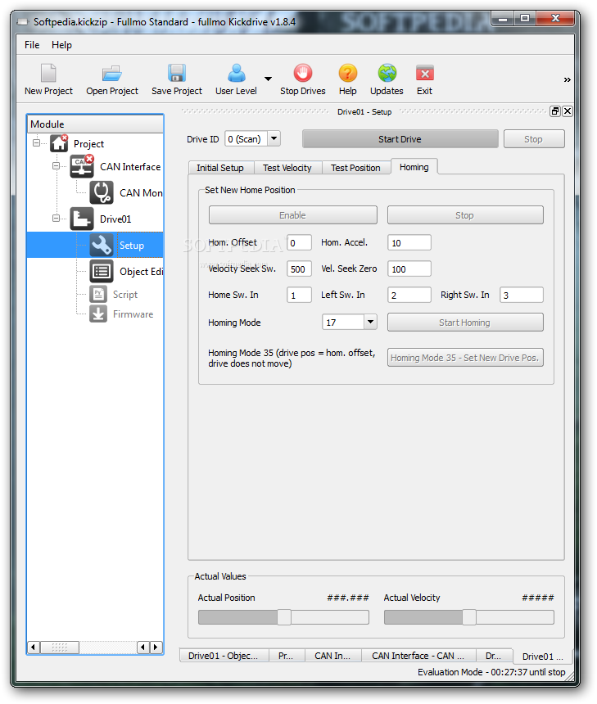This screenshot has width=597, height=704.
Task: Click the Vel. Seek Zero field
Action: 409,269
